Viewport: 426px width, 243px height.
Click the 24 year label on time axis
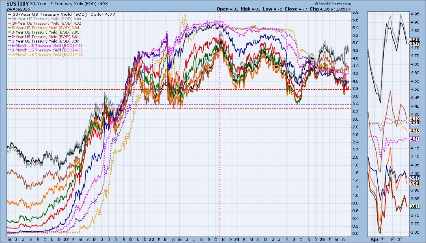[237, 240]
